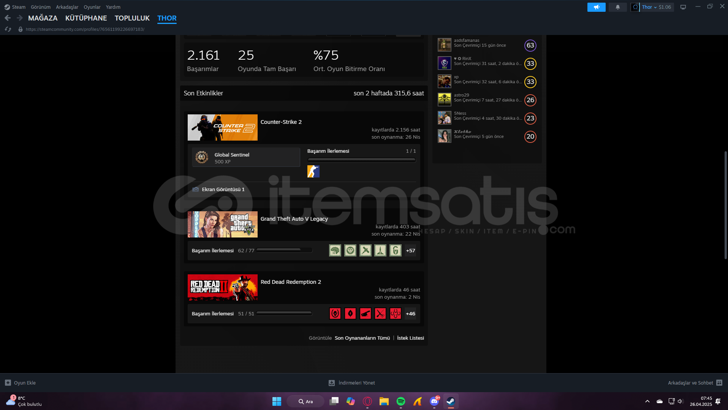Screen dimensions: 728x410
Task: Click Oyun Ekle add game button
Action: coord(20,383)
